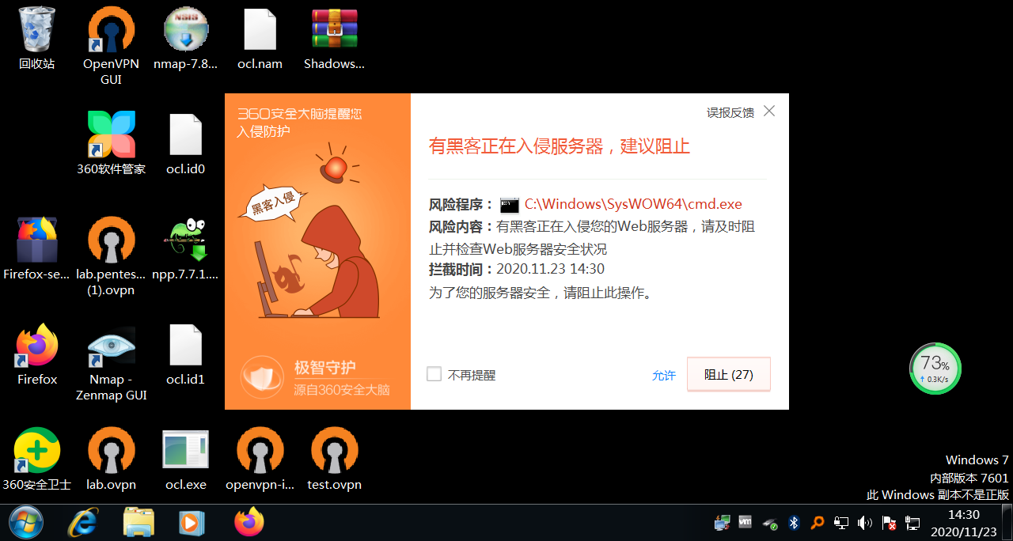Select the nmap-7.8 installer icon
Viewport: 1013px width, 541px height.
185,30
